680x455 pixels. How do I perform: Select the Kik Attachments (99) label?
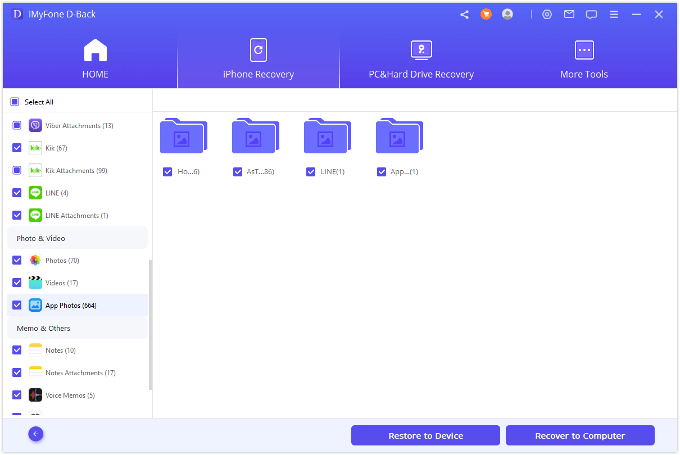point(76,171)
